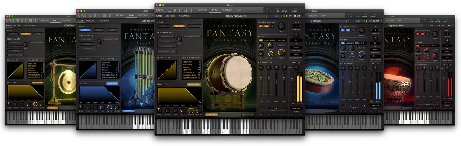Open the Automation tab in the front window

184,16
